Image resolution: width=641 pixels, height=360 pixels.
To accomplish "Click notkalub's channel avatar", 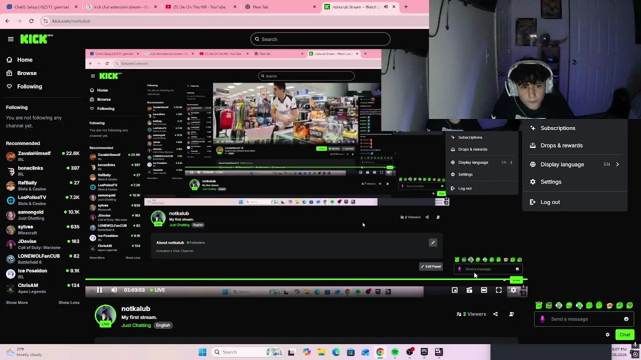I will point(105,316).
